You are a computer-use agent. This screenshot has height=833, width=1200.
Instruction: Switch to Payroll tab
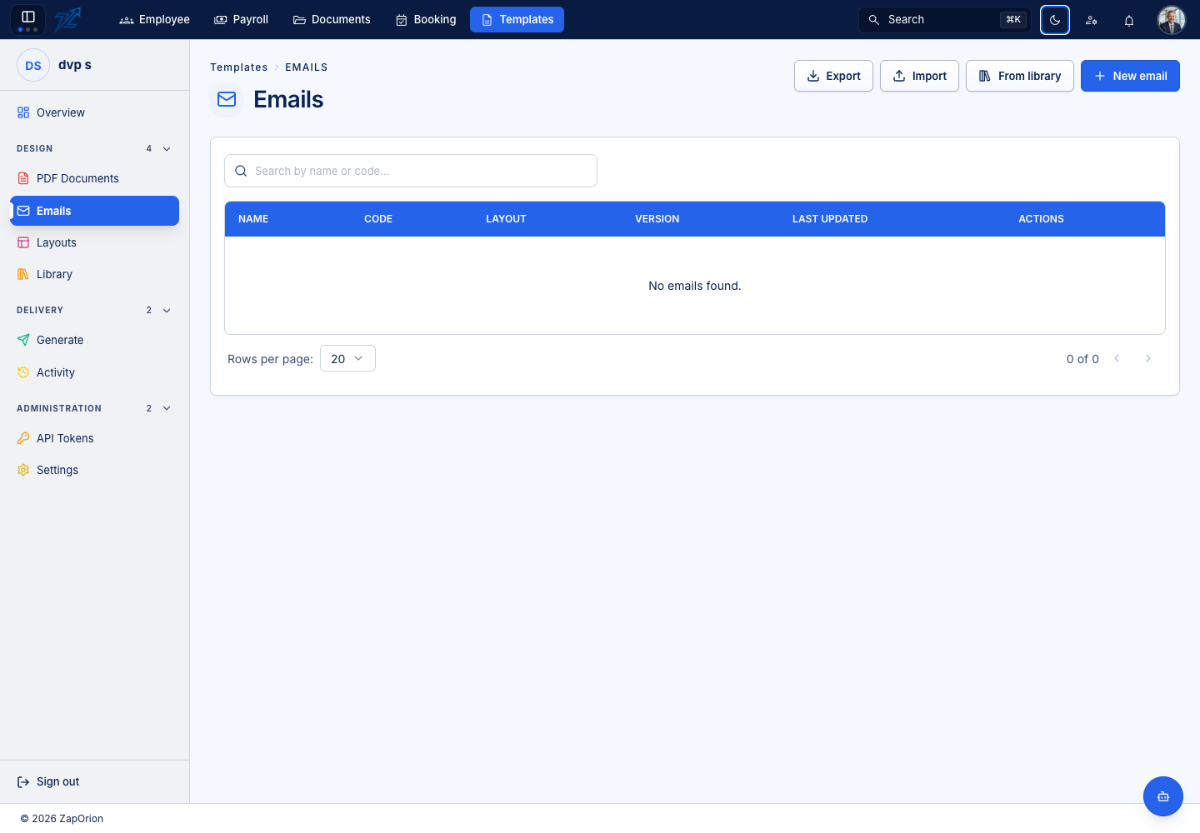pyautogui.click(x=242, y=19)
